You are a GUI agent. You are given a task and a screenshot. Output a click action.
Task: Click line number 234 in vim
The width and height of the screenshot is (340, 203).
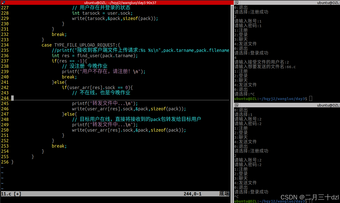[x=5, y=45]
